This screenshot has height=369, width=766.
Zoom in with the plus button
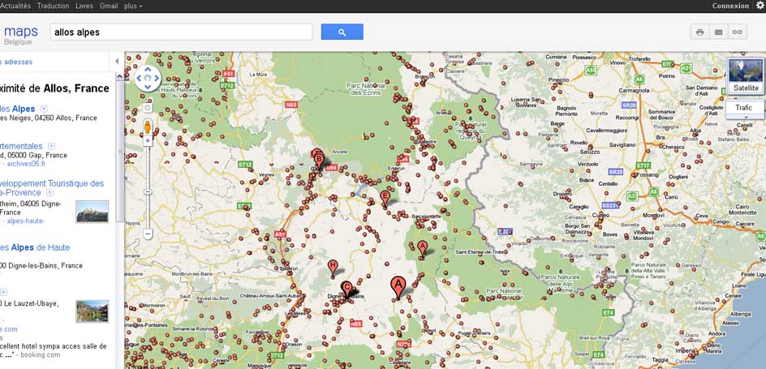[148, 141]
